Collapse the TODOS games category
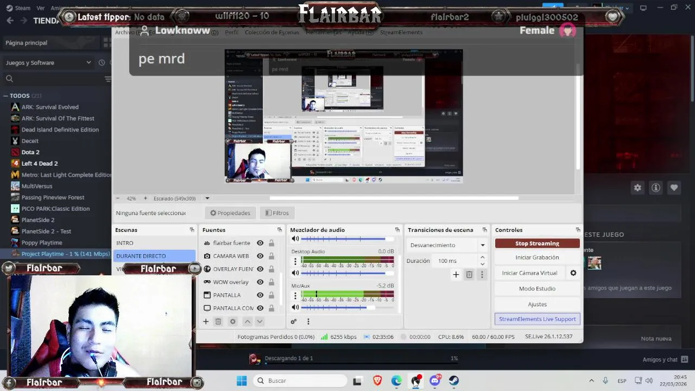 point(5,96)
